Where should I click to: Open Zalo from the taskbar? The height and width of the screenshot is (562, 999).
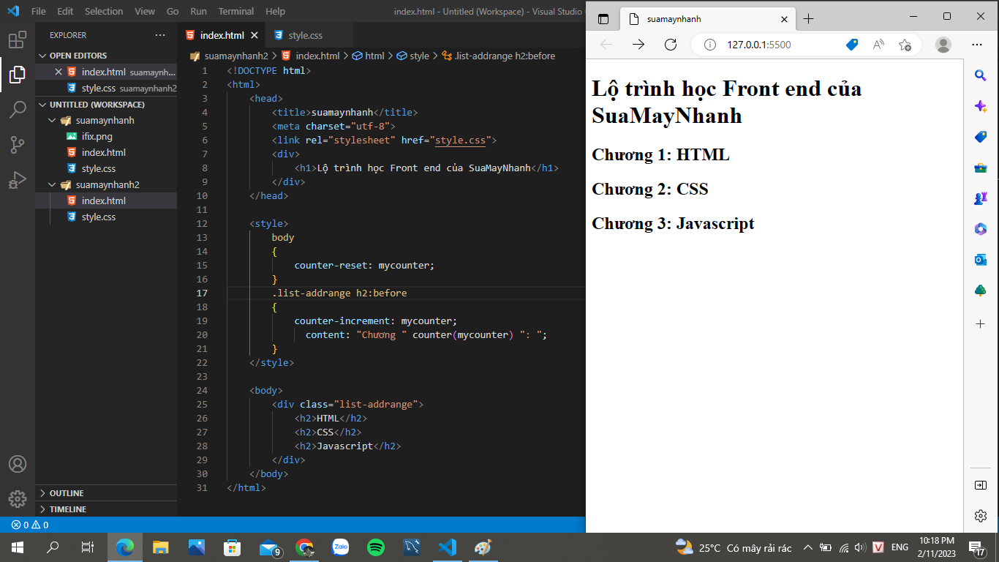(340, 547)
